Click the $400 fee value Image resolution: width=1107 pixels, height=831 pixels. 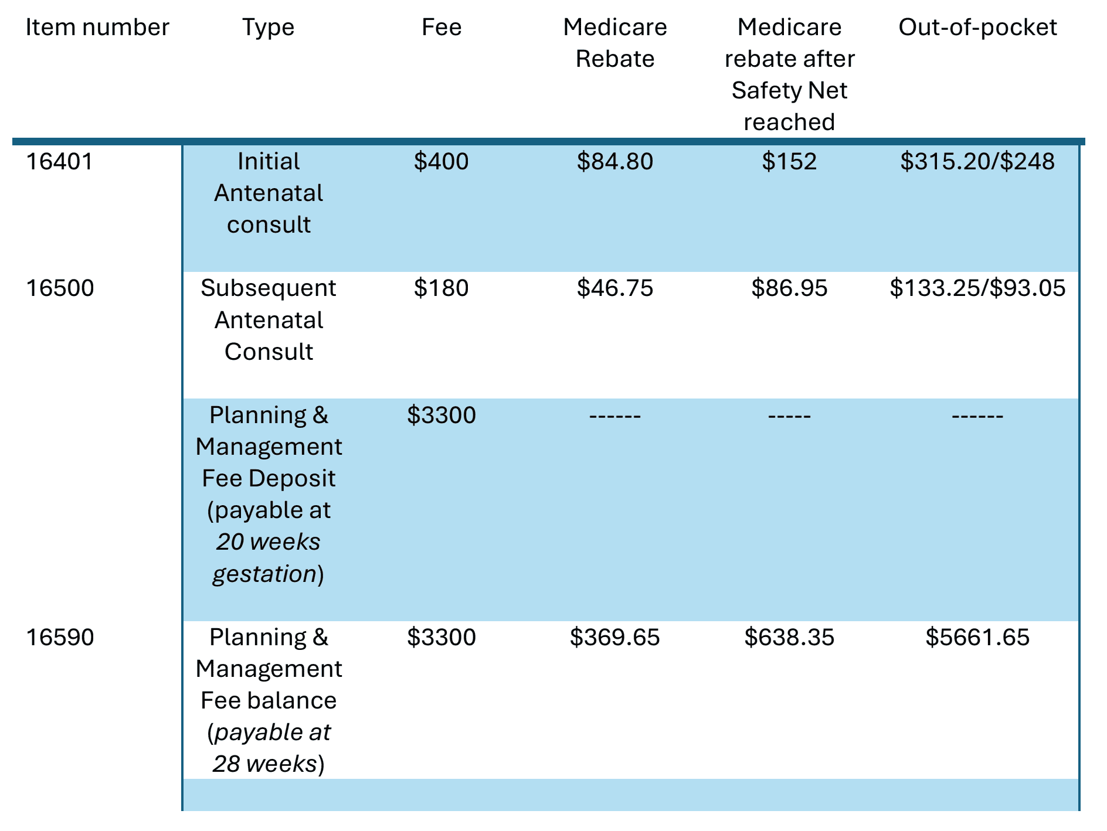coord(441,162)
